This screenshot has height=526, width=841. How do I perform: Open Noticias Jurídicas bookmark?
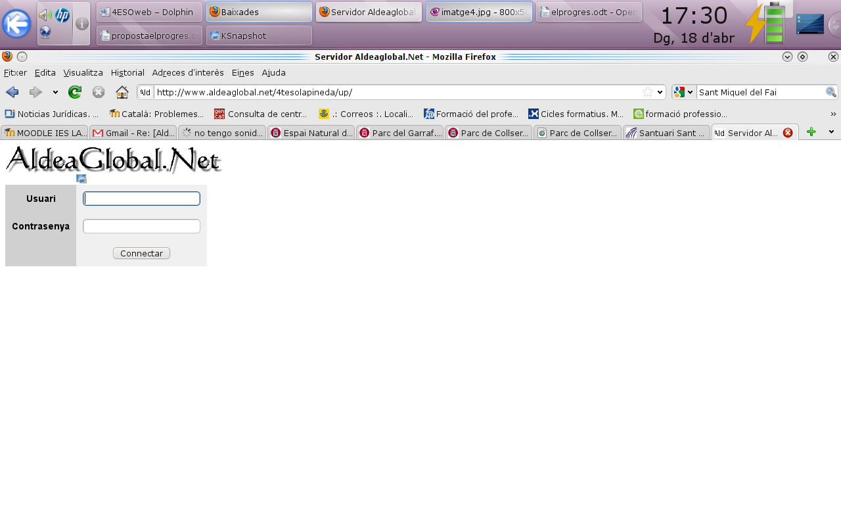coord(52,114)
